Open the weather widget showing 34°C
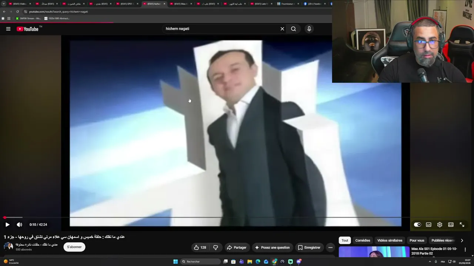The height and width of the screenshot is (266, 474). (11, 262)
